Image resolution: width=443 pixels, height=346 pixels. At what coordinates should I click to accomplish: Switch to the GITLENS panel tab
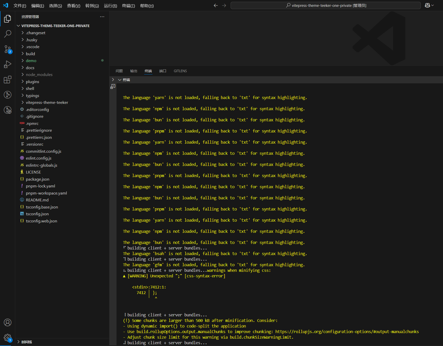click(x=180, y=71)
